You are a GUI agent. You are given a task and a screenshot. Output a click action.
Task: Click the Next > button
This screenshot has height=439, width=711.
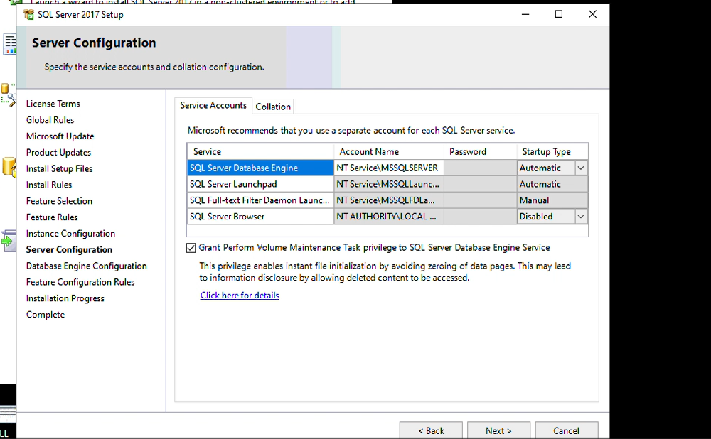[x=498, y=430]
